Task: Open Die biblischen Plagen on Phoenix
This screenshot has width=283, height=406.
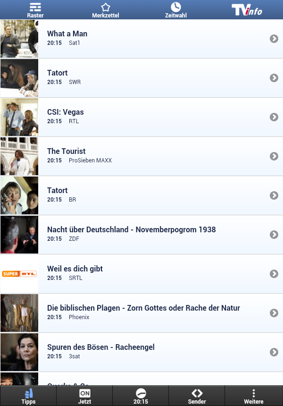Action: click(141, 313)
